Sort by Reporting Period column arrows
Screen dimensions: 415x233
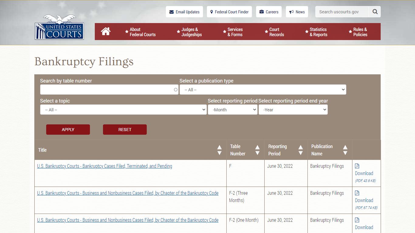pos(300,150)
